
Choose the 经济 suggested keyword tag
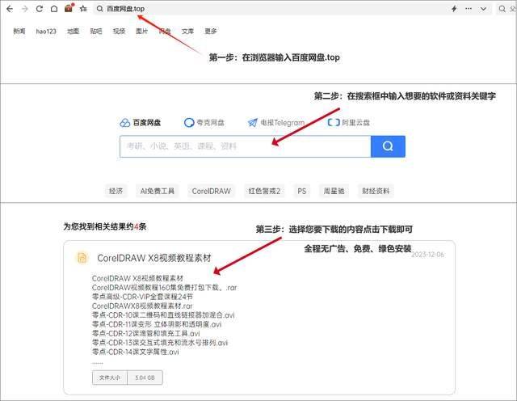point(116,191)
